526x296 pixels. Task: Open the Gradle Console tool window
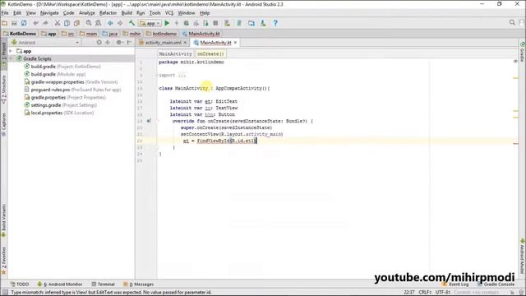click(x=496, y=284)
